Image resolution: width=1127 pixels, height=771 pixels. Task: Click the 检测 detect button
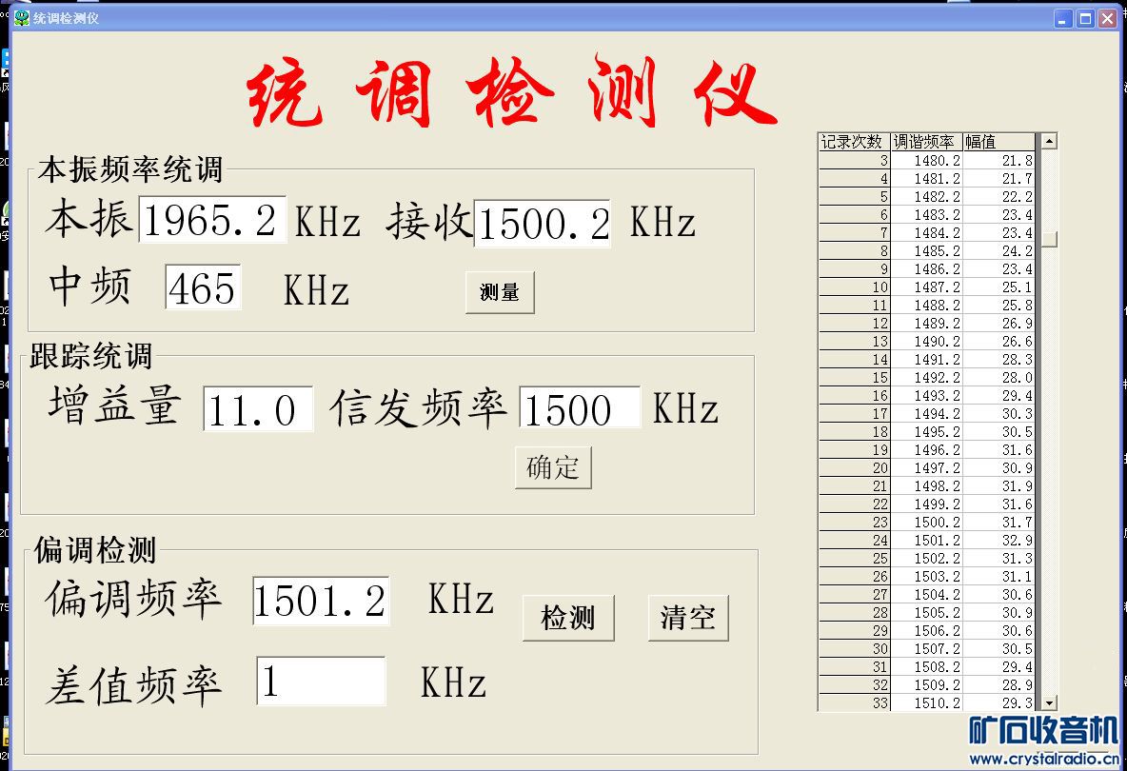point(568,617)
